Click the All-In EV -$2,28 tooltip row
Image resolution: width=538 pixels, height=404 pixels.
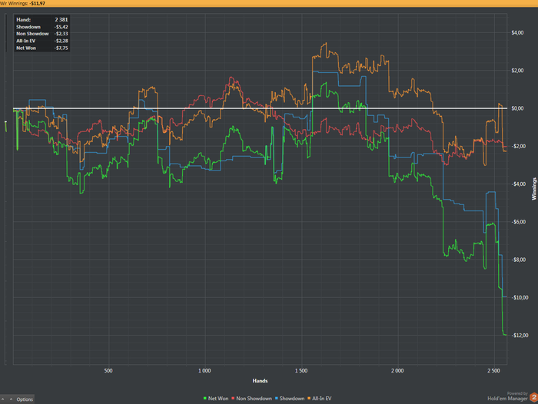[42, 41]
